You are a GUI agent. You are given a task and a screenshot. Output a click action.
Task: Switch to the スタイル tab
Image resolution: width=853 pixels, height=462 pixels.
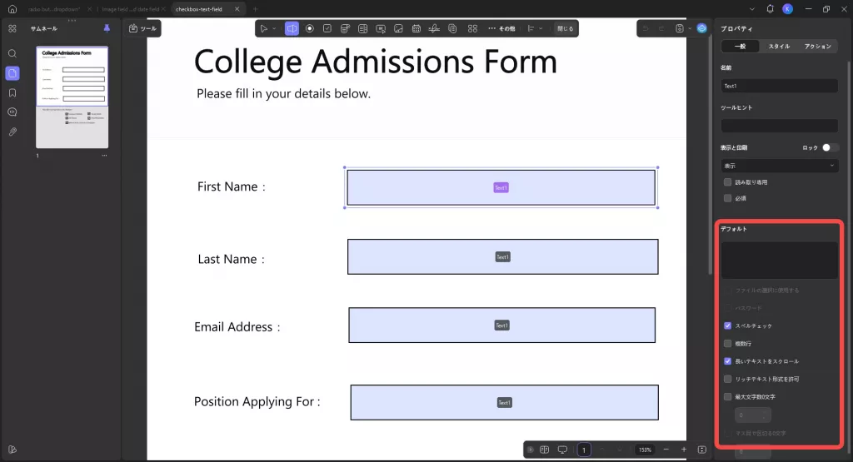pyautogui.click(x=779, y=47)
